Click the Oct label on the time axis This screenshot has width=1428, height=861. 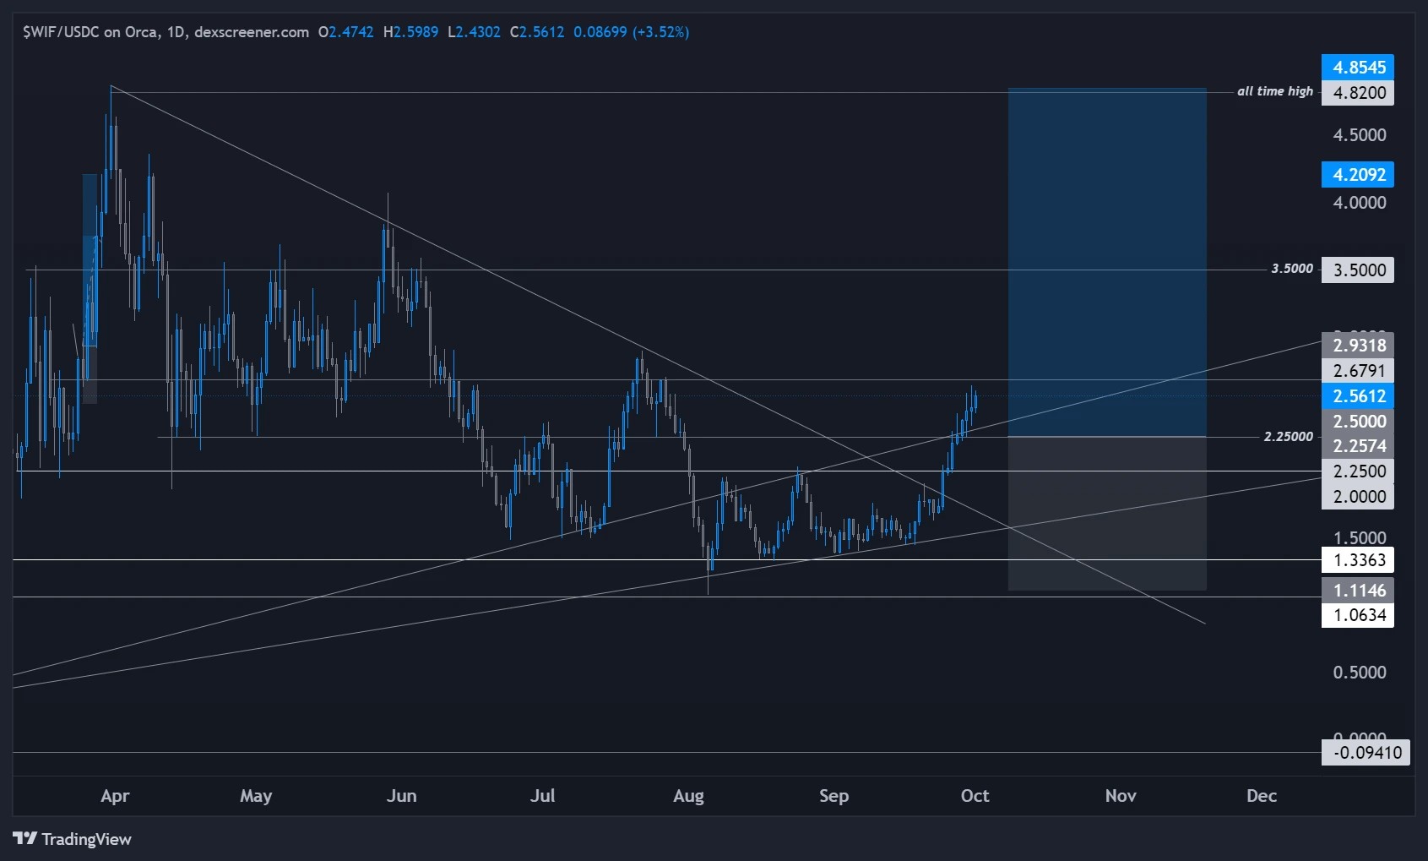coord(975,796)
